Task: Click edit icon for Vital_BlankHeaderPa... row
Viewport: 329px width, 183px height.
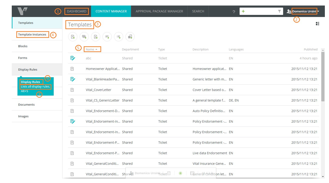Action: 73,79
